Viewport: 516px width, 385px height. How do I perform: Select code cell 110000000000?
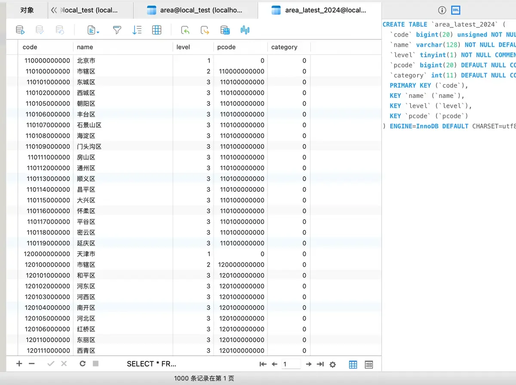click(45, 61)
